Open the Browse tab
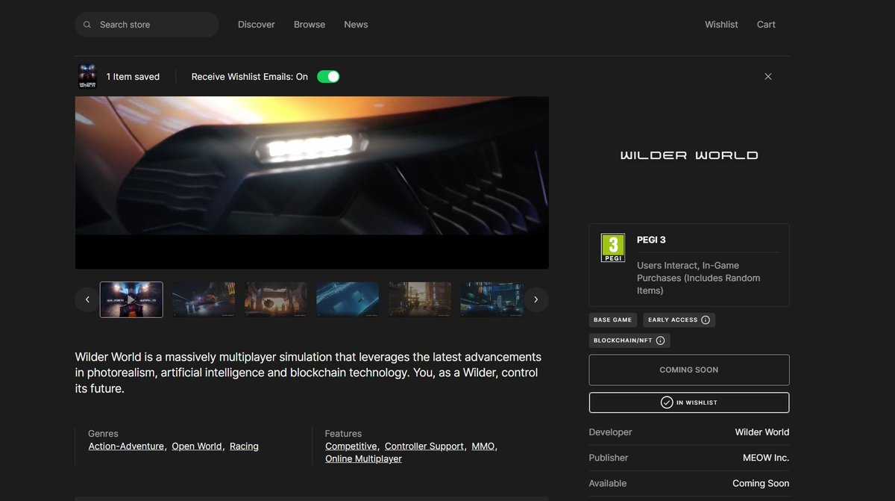 (x=310, y=25)
